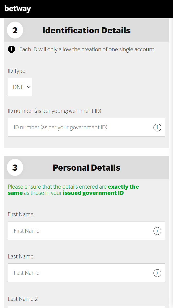
Task: Click the green government ID notice text
Action: [x=73, y=190]
